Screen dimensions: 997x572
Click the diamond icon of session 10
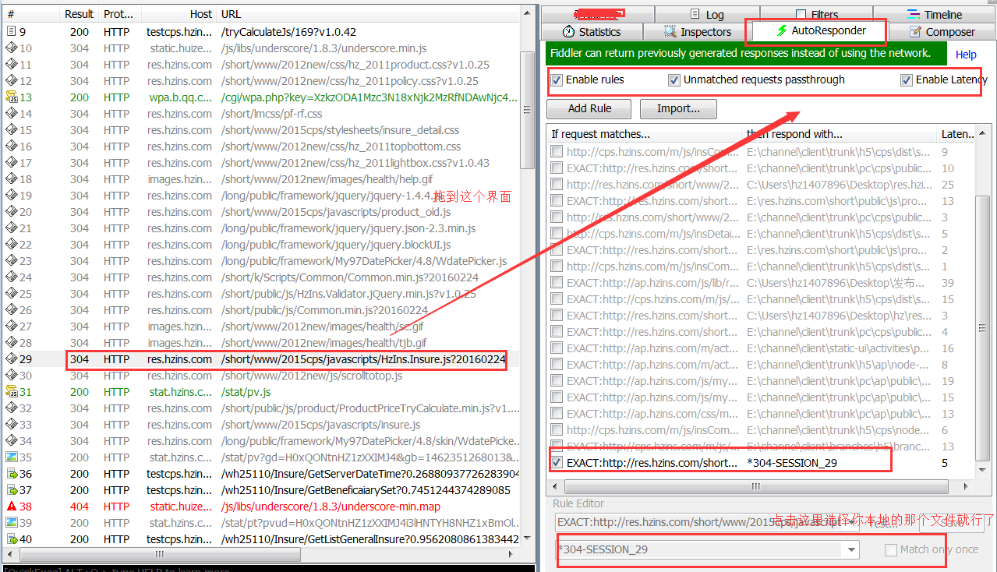(11, 48)
